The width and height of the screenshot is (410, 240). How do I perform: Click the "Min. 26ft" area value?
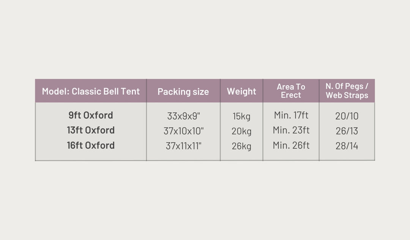tap(291, 146)
